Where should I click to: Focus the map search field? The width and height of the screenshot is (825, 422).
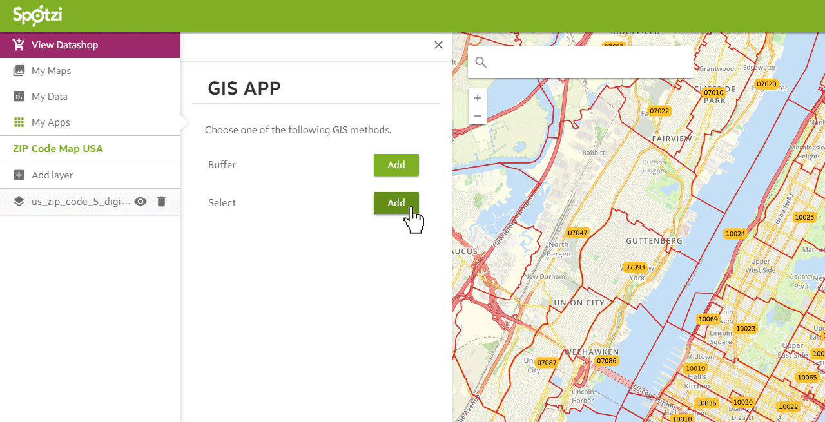[581, 62]
